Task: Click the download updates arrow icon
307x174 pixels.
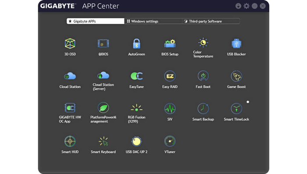Action: pyautogui.click(x=238, y=6)
